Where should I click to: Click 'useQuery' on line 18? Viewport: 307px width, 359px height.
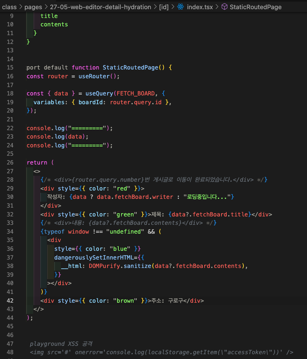[x=99, y=93]
